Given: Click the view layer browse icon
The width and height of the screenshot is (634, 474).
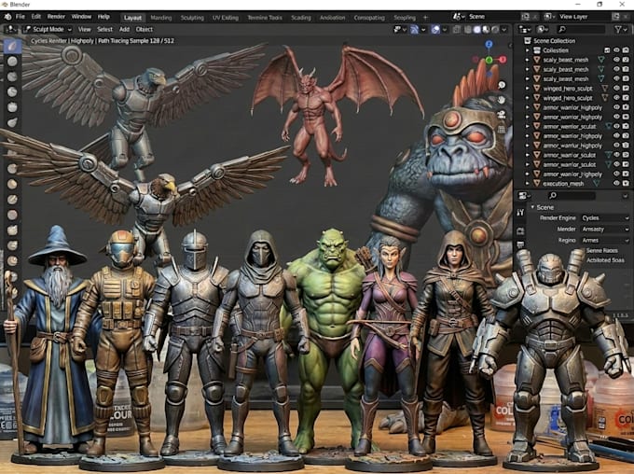Looking at the screenshot, I should click(x=548, y=17).
